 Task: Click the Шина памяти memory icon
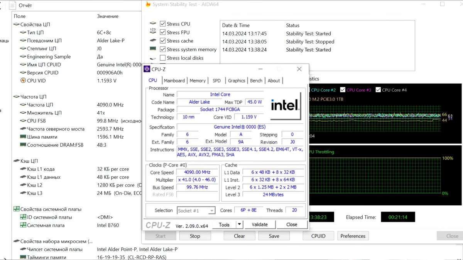23,137
